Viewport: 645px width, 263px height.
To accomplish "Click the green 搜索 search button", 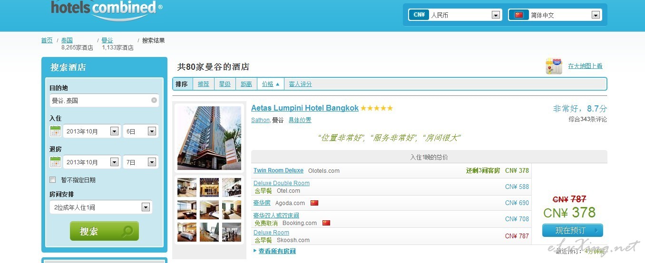I will (x=104, y=231).
